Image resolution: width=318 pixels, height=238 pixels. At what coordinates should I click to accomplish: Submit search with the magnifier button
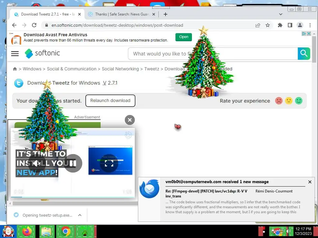point(304,54)
